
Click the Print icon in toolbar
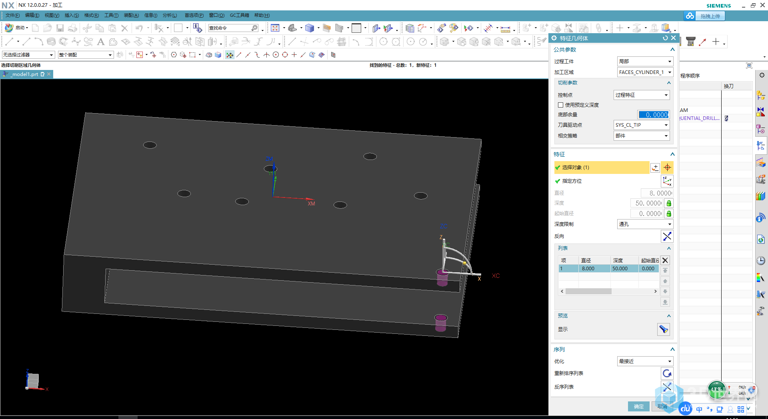click(x=72, y=28)
